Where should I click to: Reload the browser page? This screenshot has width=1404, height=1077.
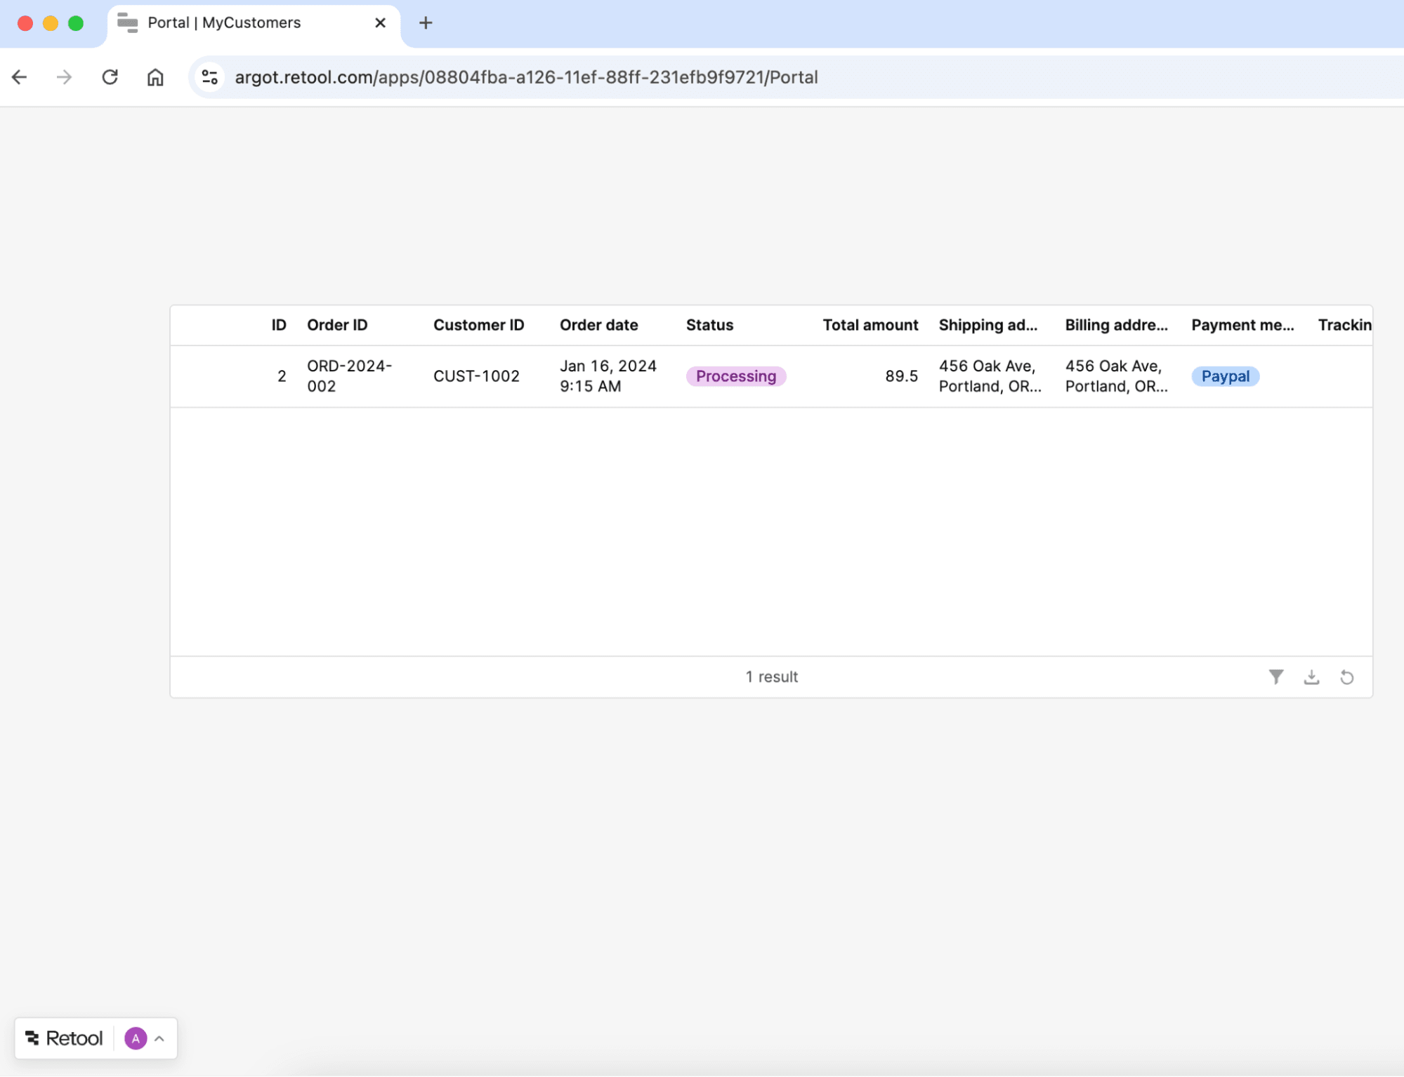coord(110,77)
